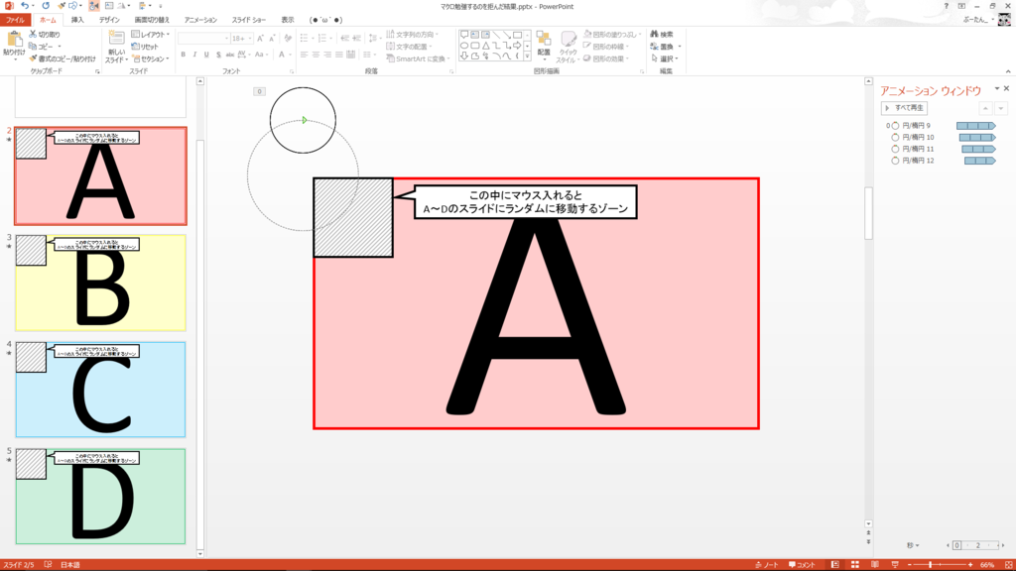Image resolution: width=1016 pixels, height=571 pixels.
Task: Select the down arrow shape in shapes gallery
Action: pos(464,57)
